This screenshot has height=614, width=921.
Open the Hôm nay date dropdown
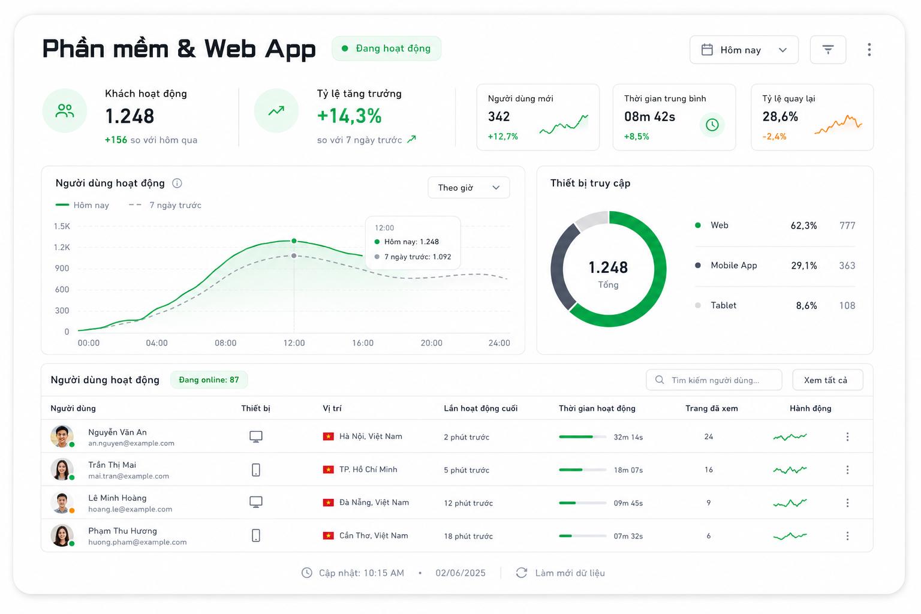(x=744, y=50)
